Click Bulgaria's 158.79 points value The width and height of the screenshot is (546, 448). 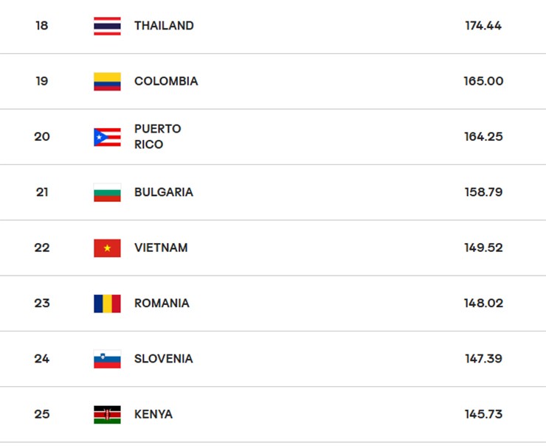click(x=483, y=192)
